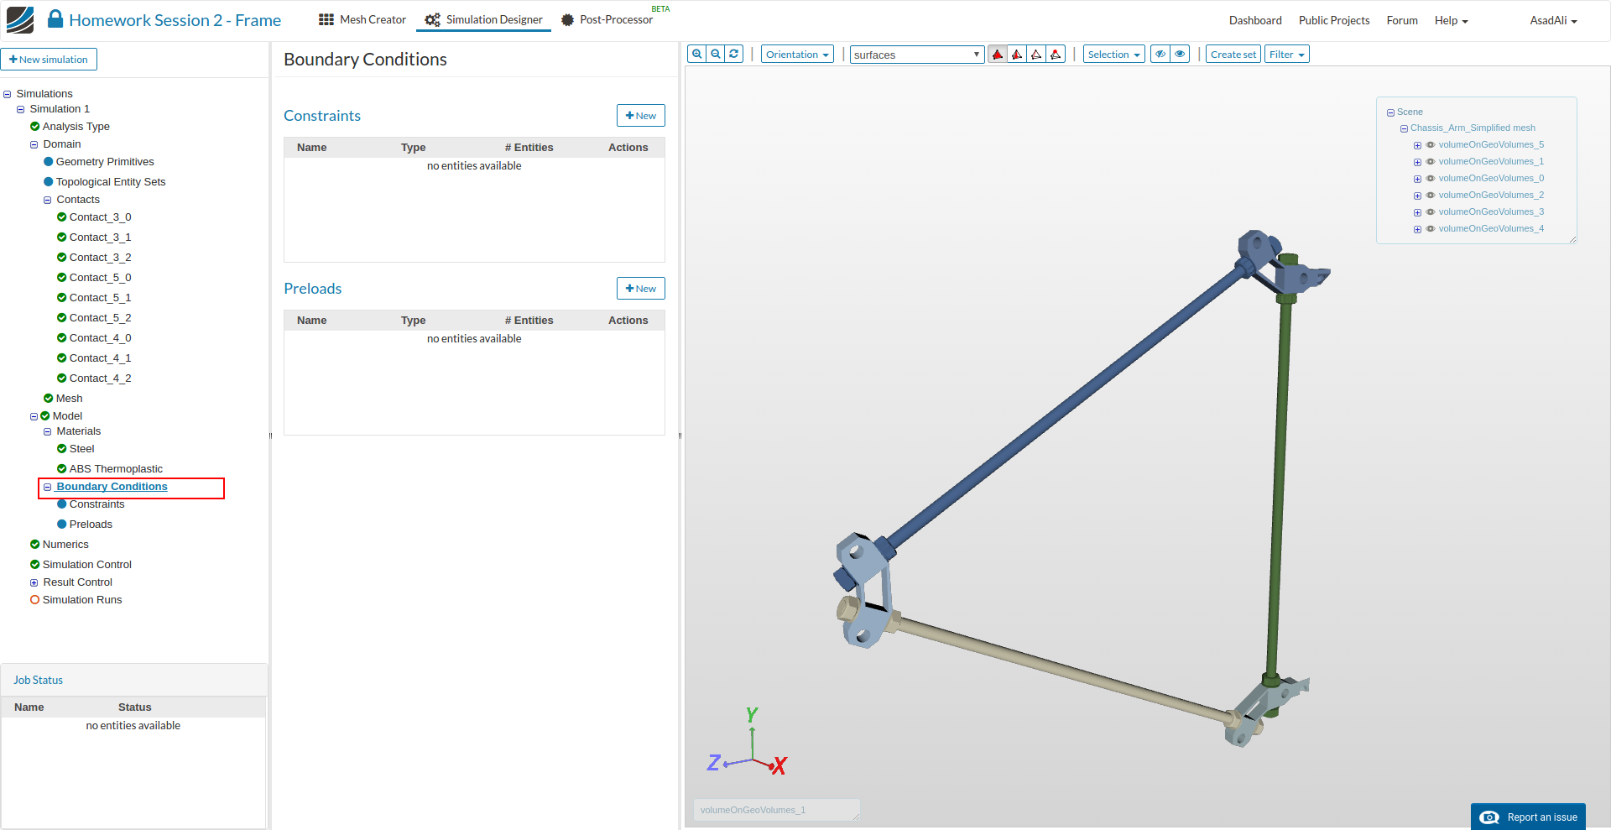The width and height of the screenshot is (1611, 830).
Task: Click the New simulation button
Action: click(x=49, y=60)
